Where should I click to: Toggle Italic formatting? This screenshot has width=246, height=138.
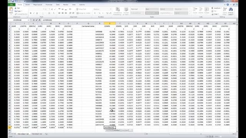(34, 13)
